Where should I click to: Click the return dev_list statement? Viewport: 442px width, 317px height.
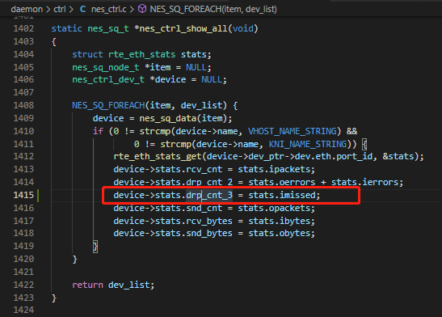pyautogui.click(x=113, y=285)
